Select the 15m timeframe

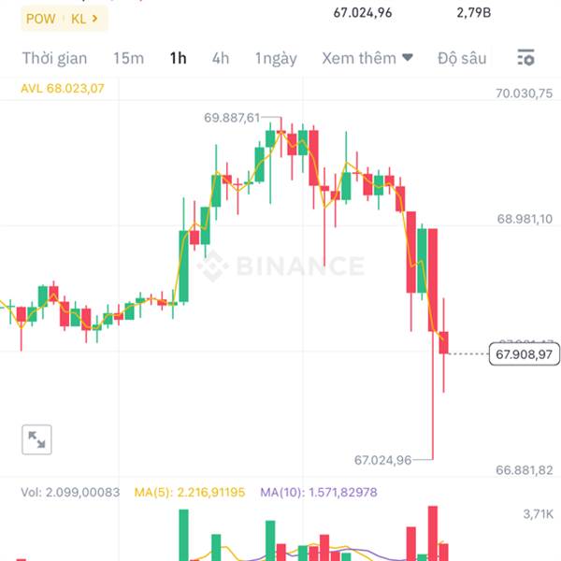pyautogui.click(x=129, y=58)
